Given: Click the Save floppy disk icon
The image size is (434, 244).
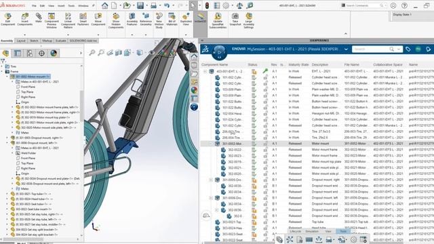Looking at the screenshot, I should pos(140,5).
